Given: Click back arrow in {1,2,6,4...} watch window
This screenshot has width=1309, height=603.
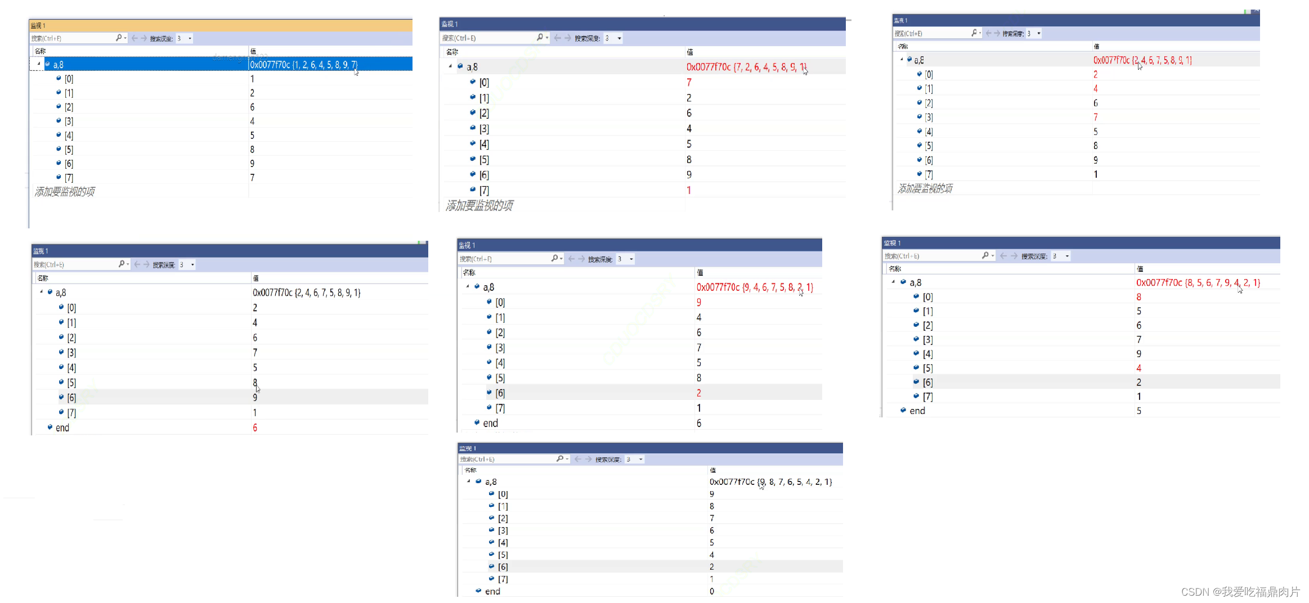Looking at the screenshot, I should pyautogui.click(x=135, y=38).
